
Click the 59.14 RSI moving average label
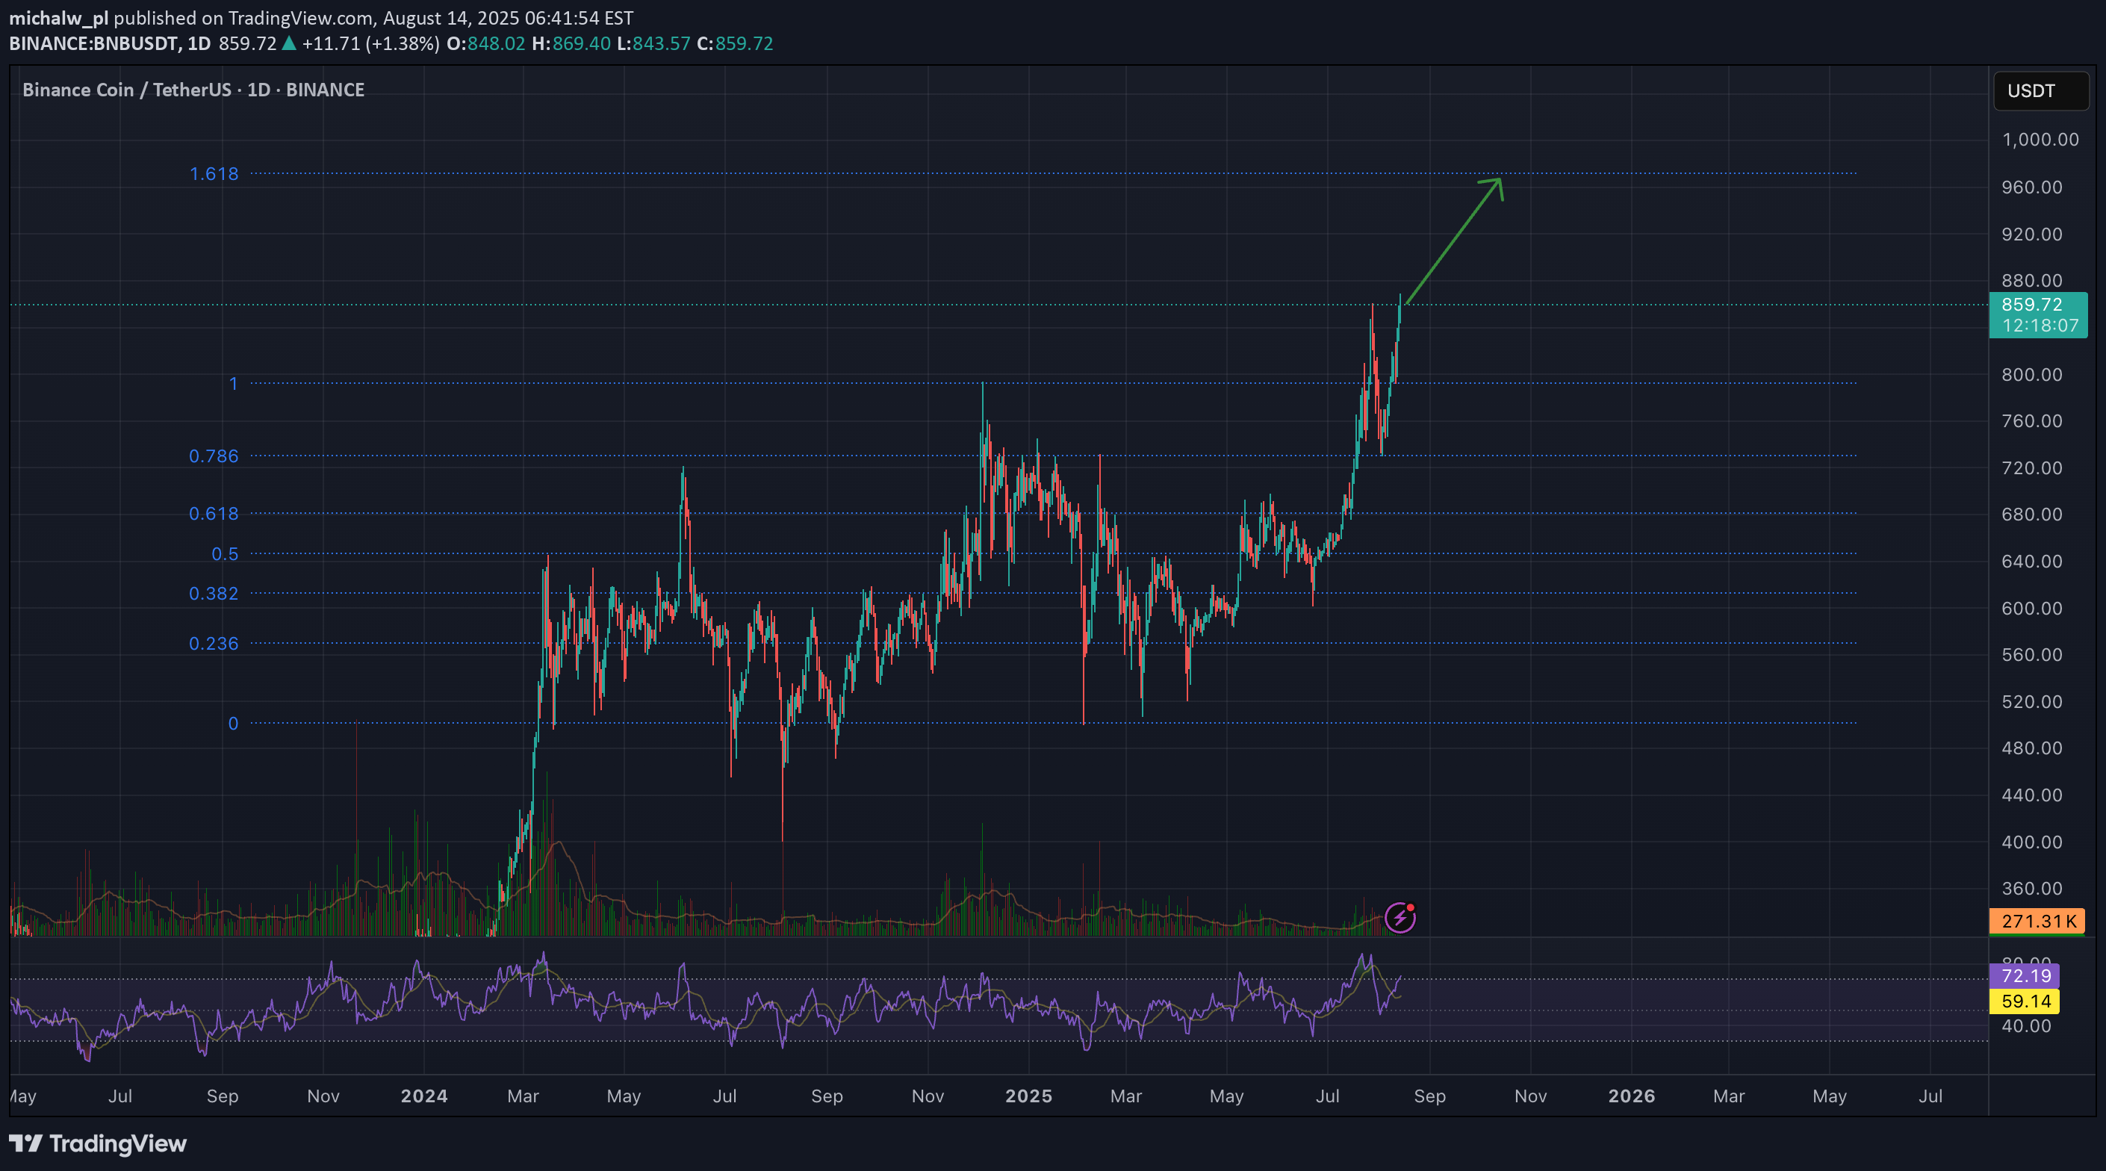coord(2025,1001)
